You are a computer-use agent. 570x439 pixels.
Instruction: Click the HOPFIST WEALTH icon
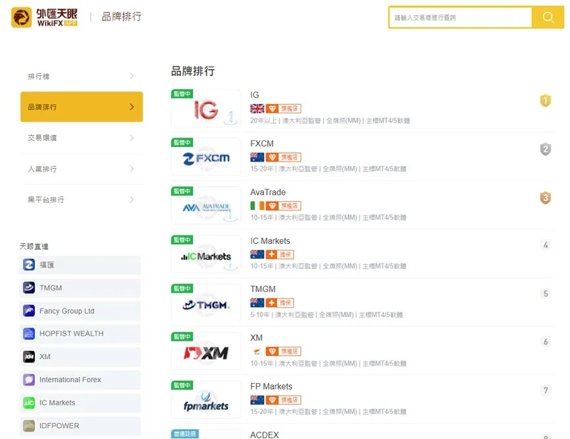click(29, 334)
